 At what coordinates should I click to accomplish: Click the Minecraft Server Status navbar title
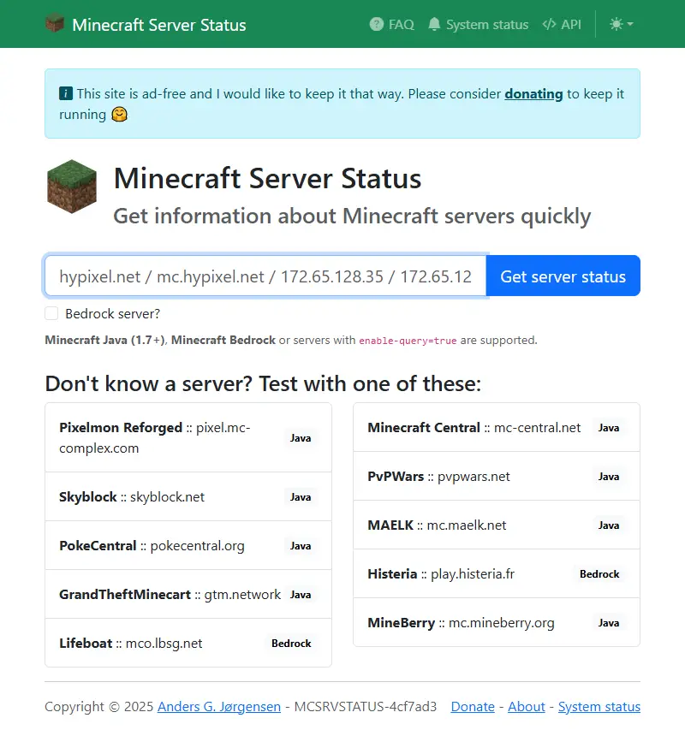click(x=158, y=25)
